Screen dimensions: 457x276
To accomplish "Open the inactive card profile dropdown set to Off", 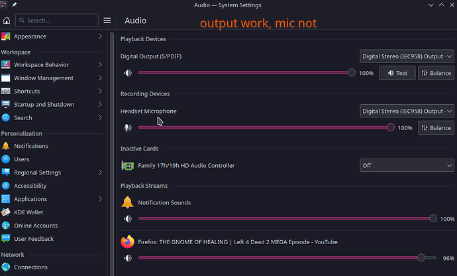I will pyautogui.click(x=407, y=165).
